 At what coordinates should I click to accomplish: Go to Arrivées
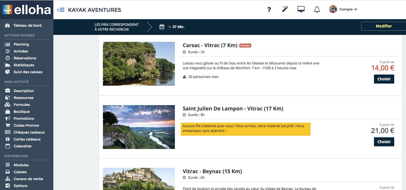[x=21, y=51]
